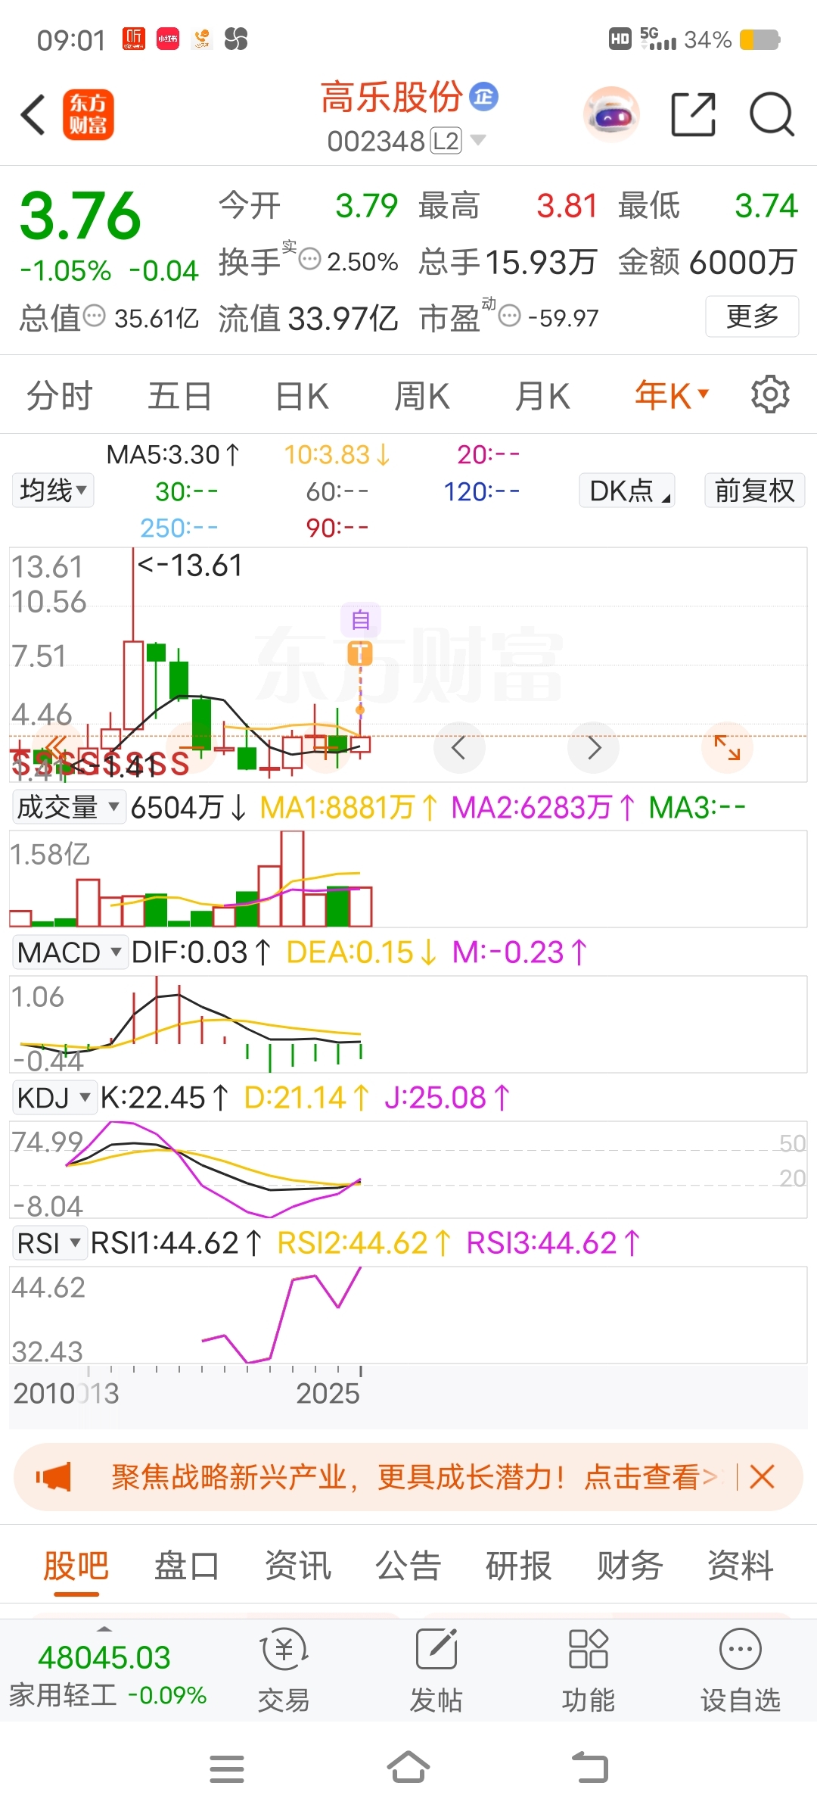Open chart settings gear icon
Screen dimensions: 817x1817
point(770,394)
